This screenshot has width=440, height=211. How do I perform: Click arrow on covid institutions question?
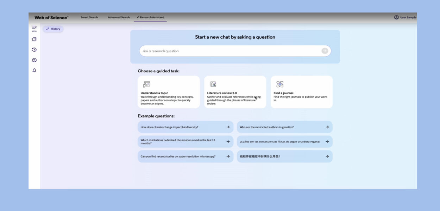[x=228, y=142]
